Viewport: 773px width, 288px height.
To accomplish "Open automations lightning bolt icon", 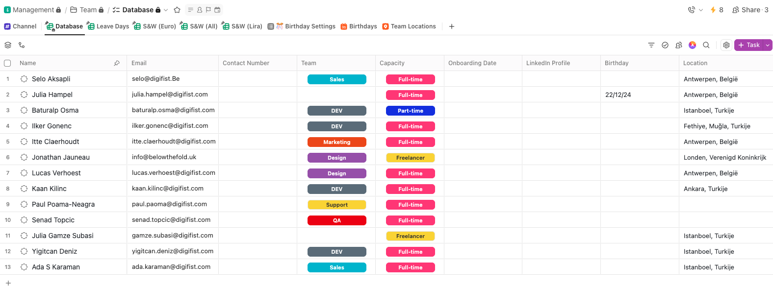I will point(713,10).
